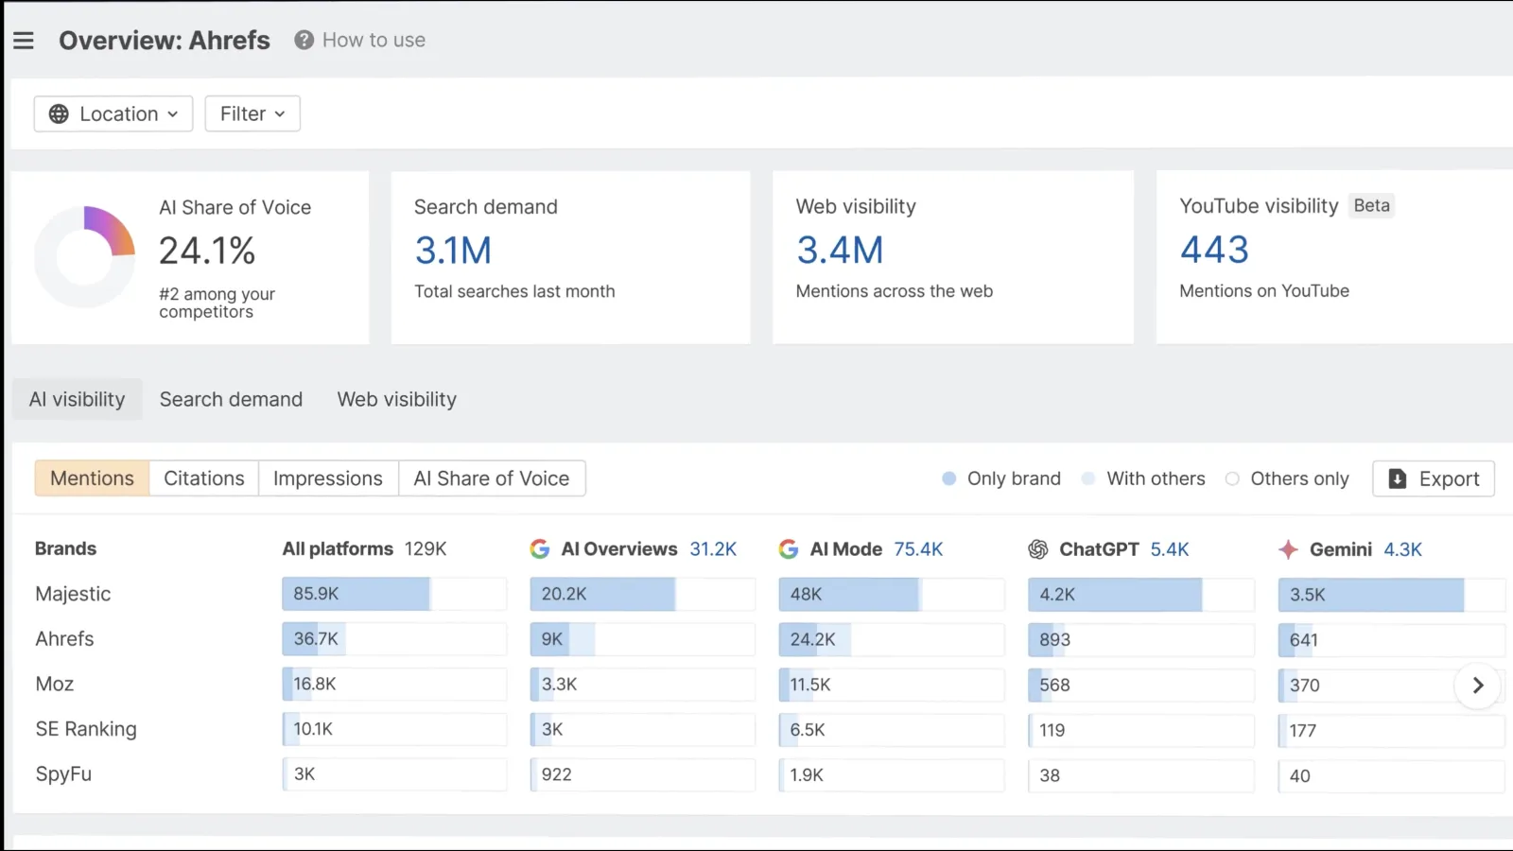This screenshot has height=851, width=1513.
Task: Click the SE Ranking brand name
Action: [86, 729]
